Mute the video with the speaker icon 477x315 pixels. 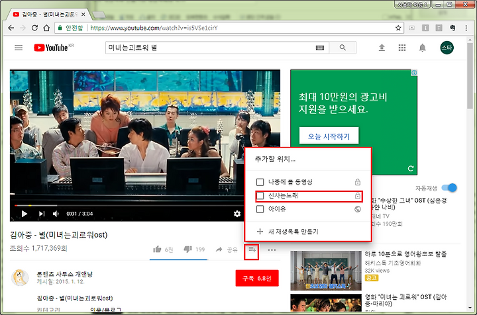[x=56, y=214]
